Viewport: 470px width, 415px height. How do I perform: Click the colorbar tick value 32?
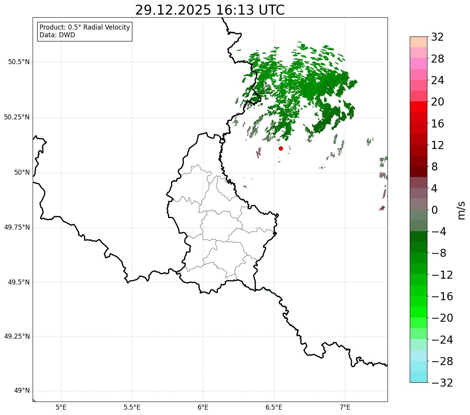(x=437, y=37)
